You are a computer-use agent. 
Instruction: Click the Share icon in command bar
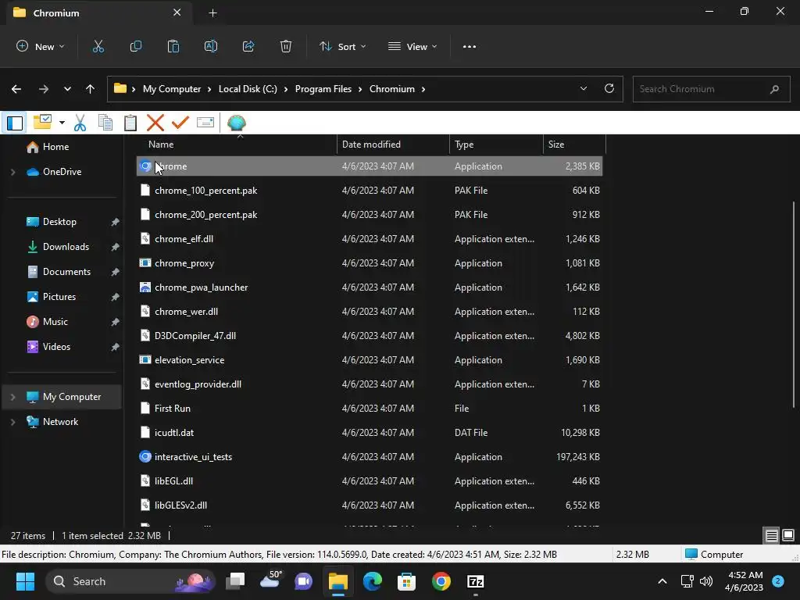(x=248, y=46)
